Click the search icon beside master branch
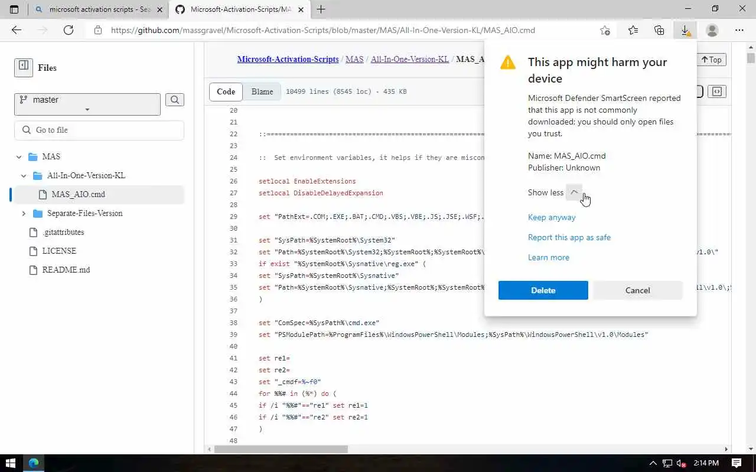The width and height of the screenshot is (756, 472). (x=175, y=100)
